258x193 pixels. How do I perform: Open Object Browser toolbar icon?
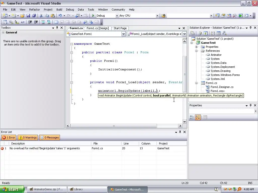click(229, 16)
